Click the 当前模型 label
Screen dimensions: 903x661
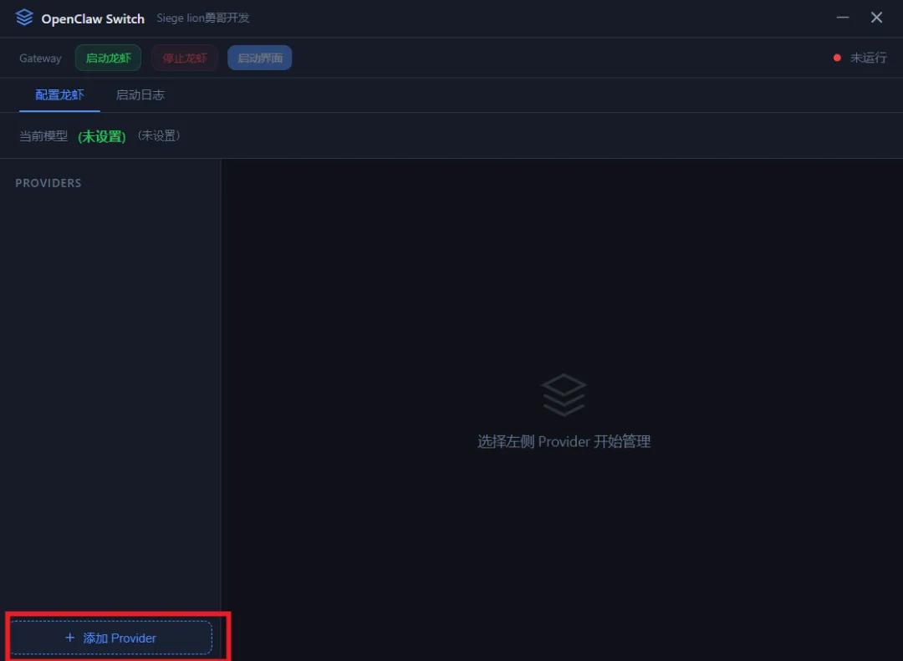(x=43, y=136)
